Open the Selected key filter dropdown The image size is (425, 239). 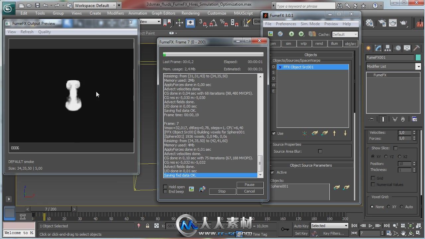click(329, 226)
